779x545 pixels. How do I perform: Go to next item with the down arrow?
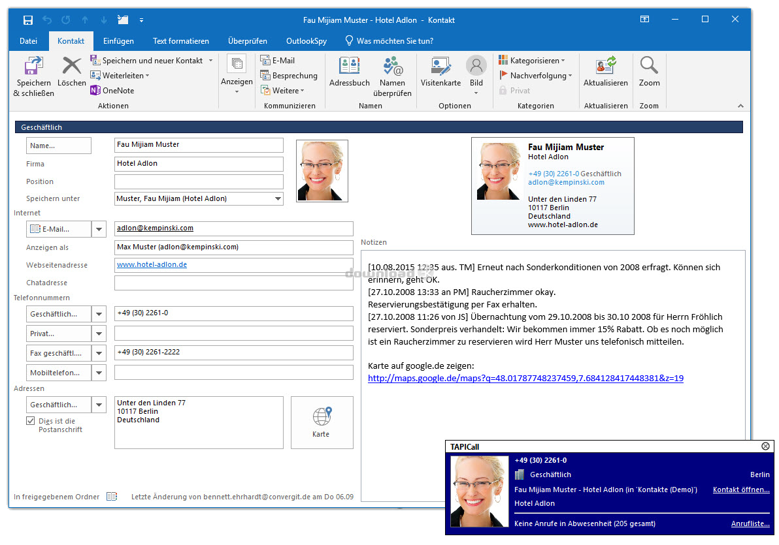pos(104,20)
